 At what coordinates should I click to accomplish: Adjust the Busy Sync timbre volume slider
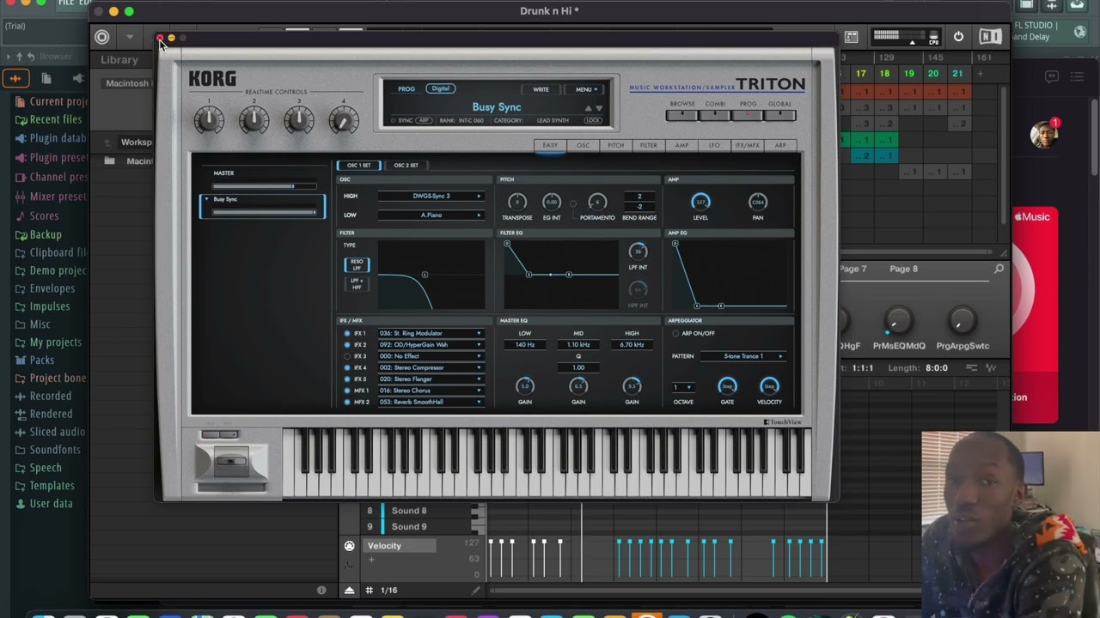coord(265,212)
